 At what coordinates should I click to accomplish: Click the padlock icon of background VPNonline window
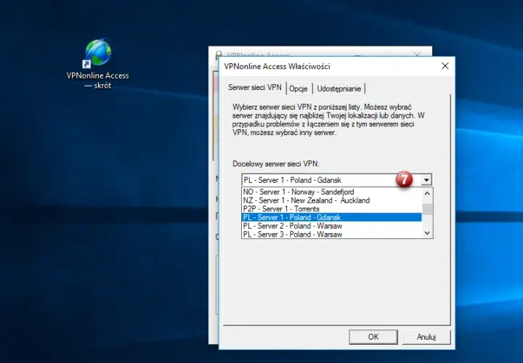219,54
